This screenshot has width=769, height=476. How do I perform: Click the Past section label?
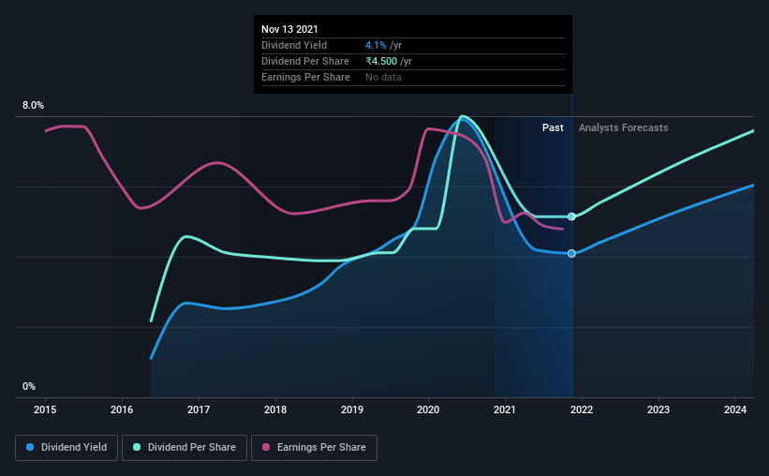click(553, 127)
